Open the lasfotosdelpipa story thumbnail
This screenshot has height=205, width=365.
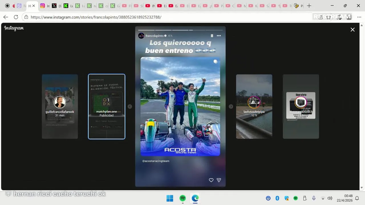click(x=254, y=106)
